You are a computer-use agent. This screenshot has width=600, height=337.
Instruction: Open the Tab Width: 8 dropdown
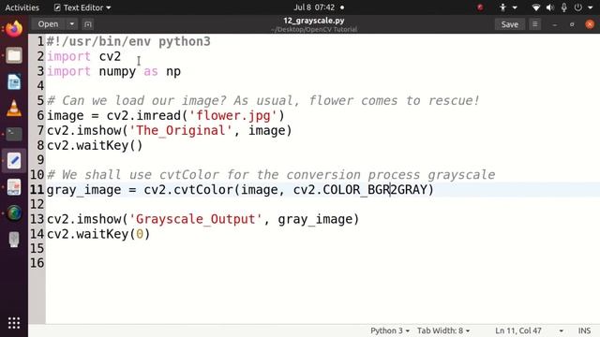[443, 330]
